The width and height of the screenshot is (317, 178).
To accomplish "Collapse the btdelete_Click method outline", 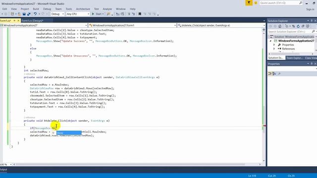I will [10, 121].
